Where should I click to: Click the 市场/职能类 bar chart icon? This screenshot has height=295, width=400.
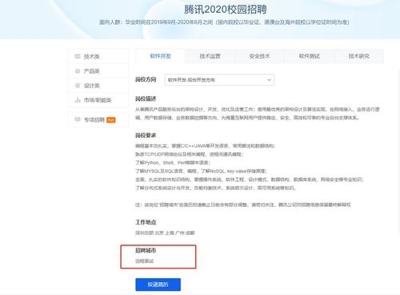pyautogui.click(x=78, y=100)
